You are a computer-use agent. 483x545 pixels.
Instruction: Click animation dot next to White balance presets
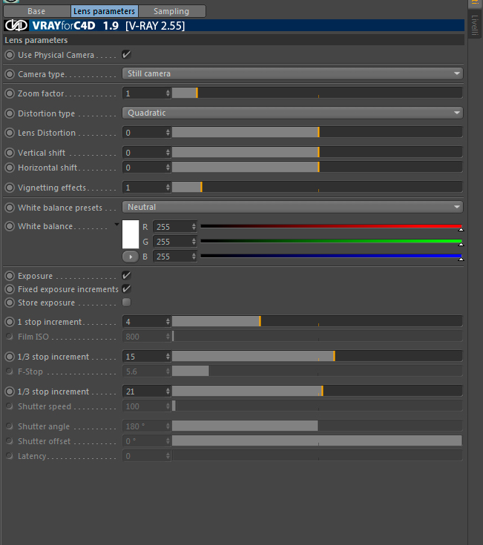[x=10, y=208]
